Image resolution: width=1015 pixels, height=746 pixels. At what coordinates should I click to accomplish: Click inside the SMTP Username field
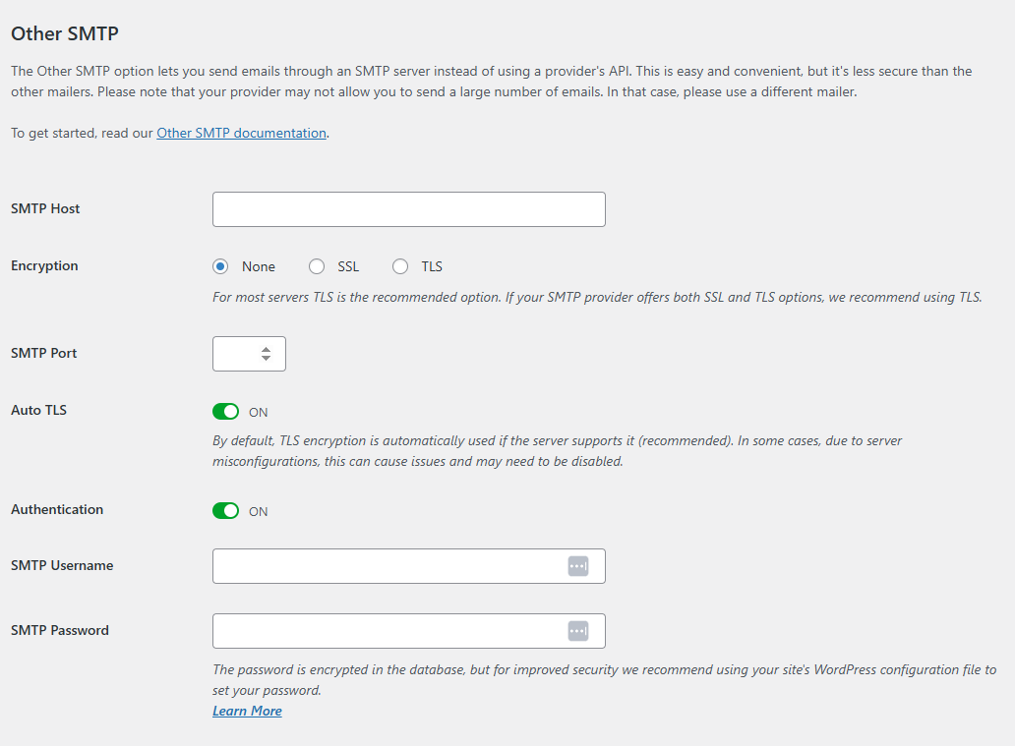click(388, 566)
